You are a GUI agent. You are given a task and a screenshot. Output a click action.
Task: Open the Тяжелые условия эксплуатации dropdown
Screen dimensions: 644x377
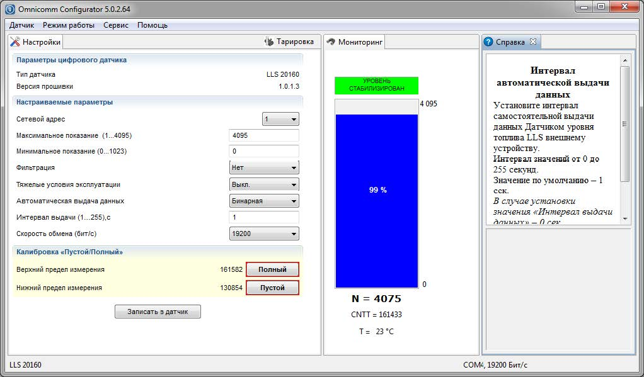coord(264,184)
